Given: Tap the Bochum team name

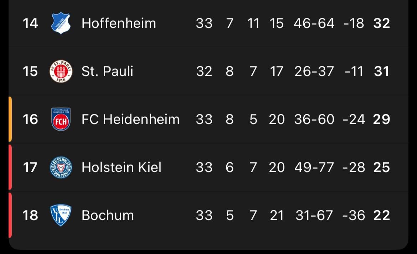Looking at the screenshot, I should 108,215.
